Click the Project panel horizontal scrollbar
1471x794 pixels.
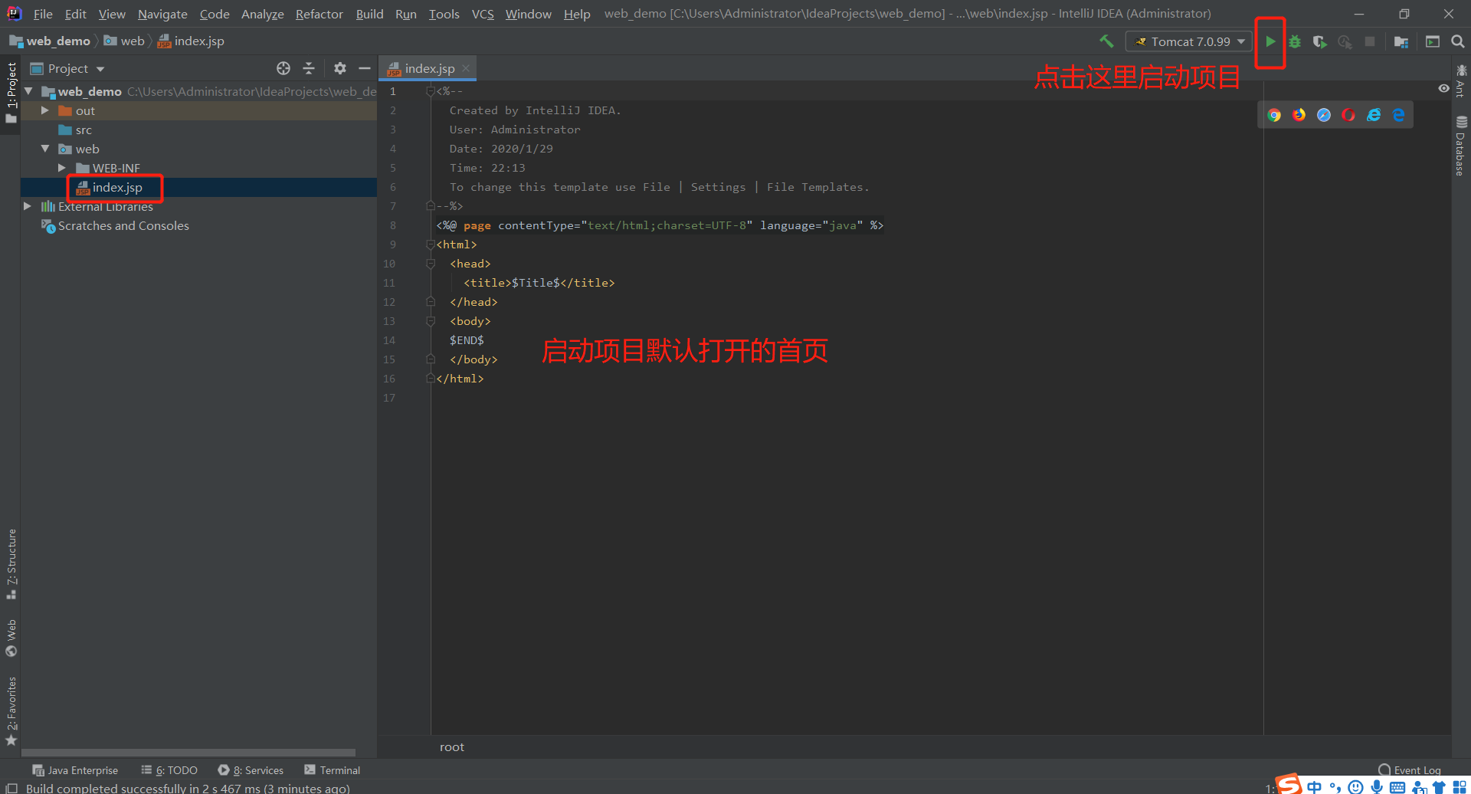[188, 753]
